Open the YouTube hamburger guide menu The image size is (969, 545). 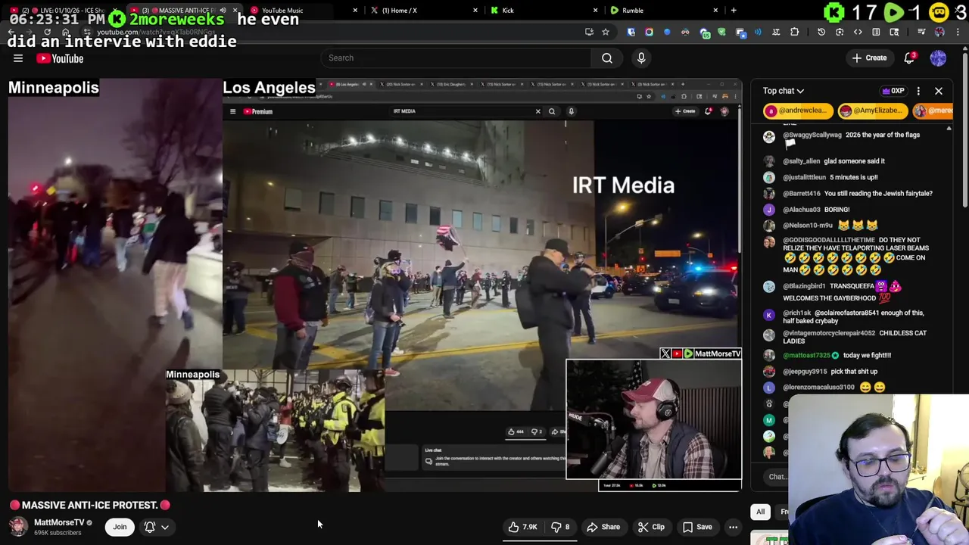(x=18, y=58)
